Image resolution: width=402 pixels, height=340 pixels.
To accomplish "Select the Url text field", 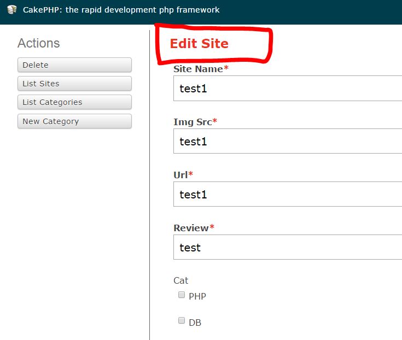I will click(288, 194).
